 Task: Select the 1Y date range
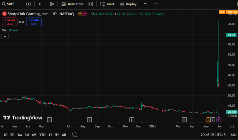pos(50,135)
